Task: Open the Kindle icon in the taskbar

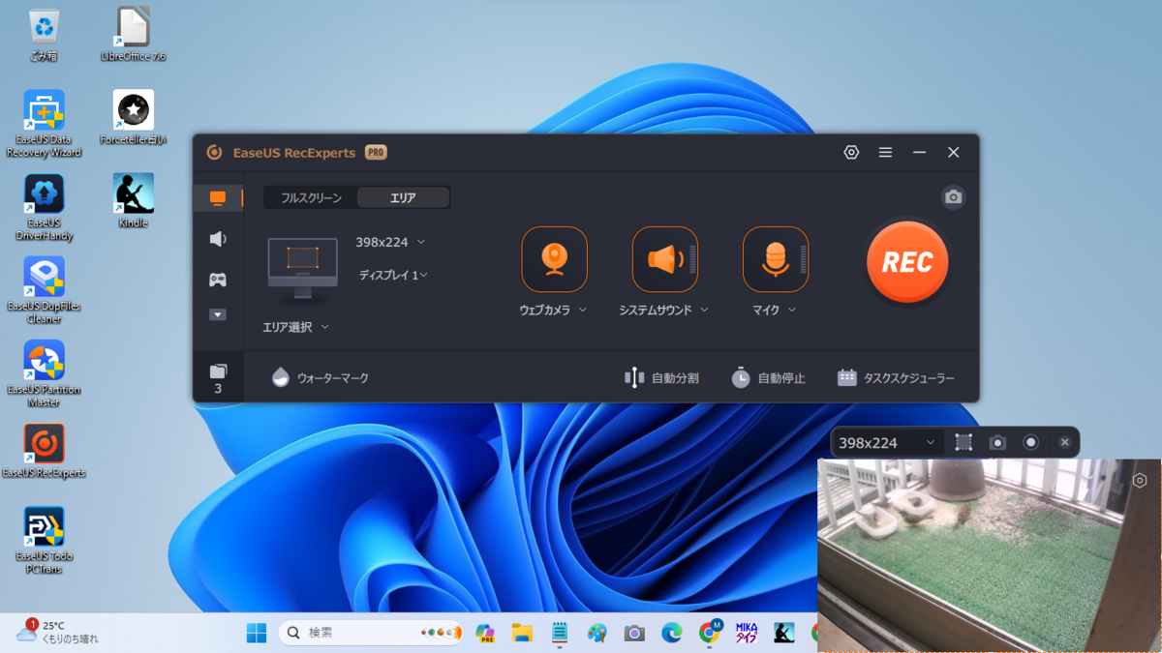Action: click(x=784, y=633)
